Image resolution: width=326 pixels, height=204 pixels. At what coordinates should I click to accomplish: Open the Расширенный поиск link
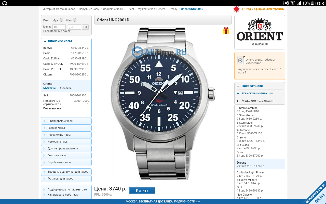click(57, 31)
